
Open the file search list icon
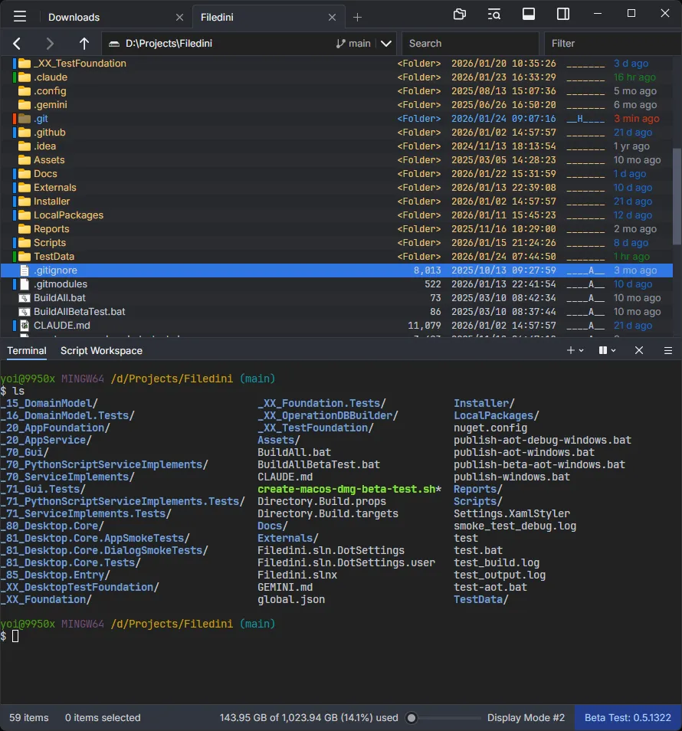494,15
